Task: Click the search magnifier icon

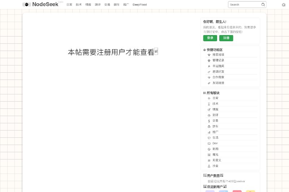Action: click(263, 5)
